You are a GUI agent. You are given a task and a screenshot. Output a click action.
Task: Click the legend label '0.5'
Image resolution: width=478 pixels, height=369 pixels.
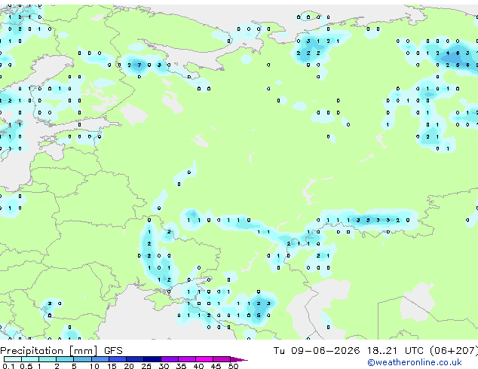pyautogui.click(x=26, y=366)
